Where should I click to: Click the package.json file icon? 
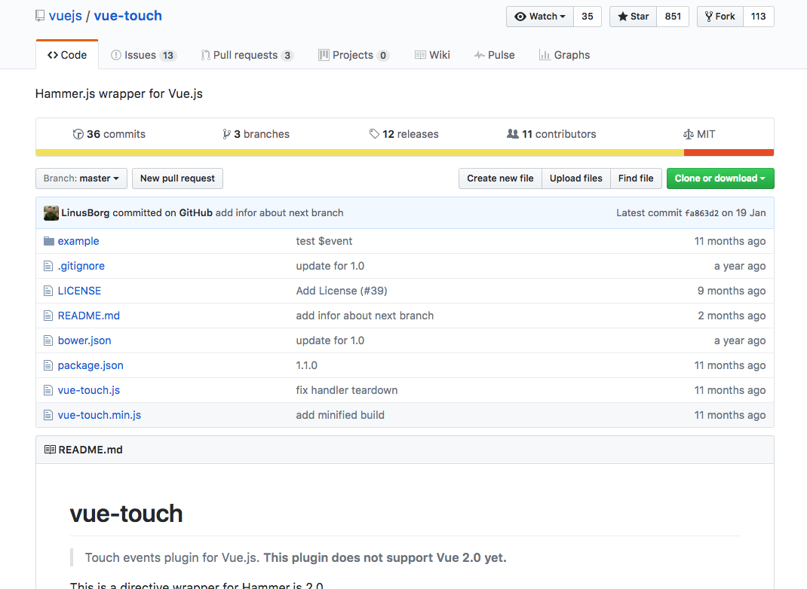(48, 365)
